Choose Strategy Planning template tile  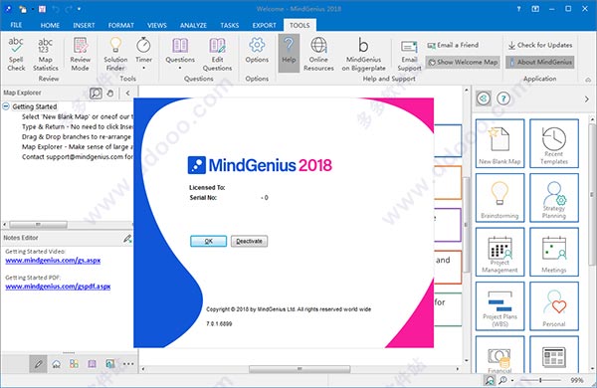pos(554,198)
